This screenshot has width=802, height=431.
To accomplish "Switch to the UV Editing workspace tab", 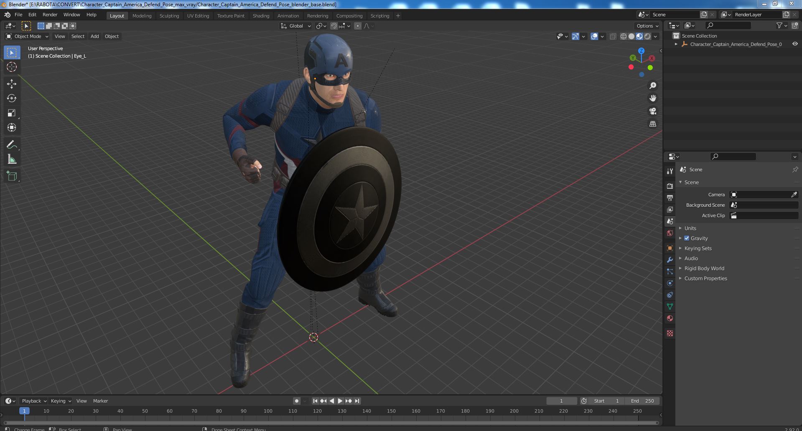I will point(198,16).
